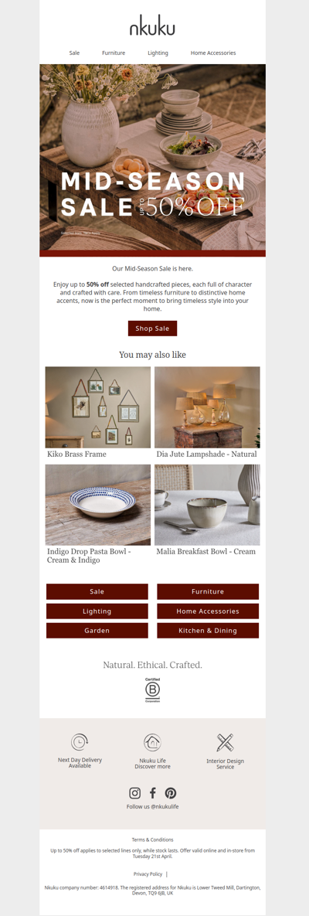Click the Garden category button
Viewport: 309px width, 916px height.
(97, 630)
